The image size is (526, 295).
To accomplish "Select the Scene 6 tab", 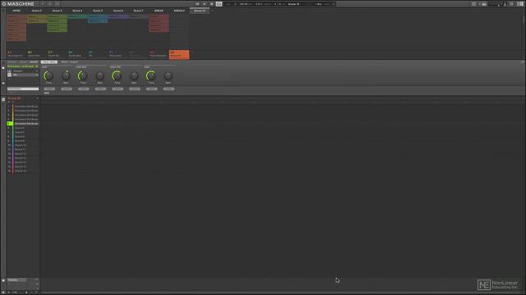I will 118,11.
